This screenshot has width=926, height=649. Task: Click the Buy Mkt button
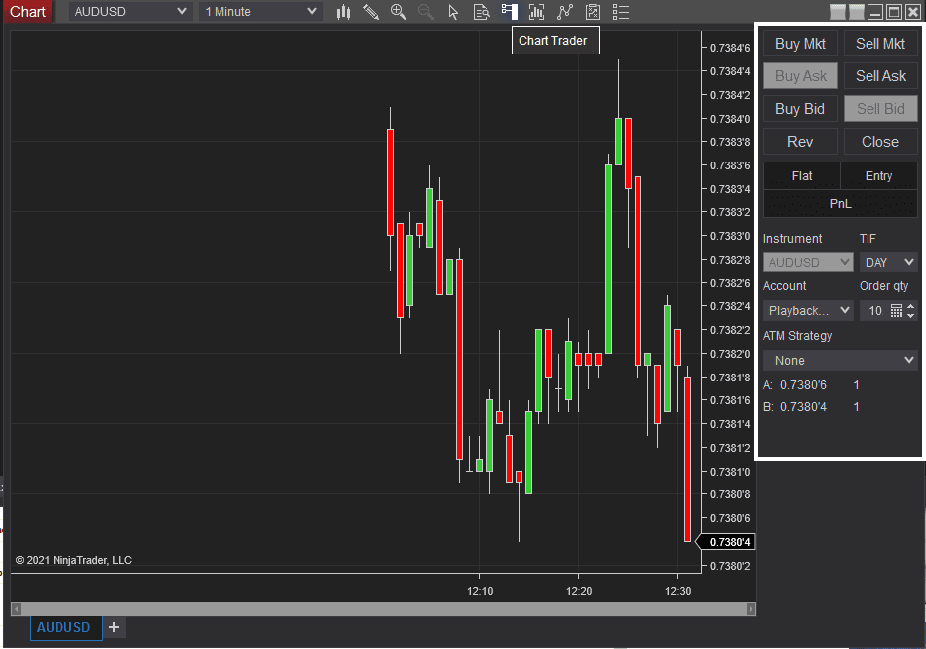point(800,44)
